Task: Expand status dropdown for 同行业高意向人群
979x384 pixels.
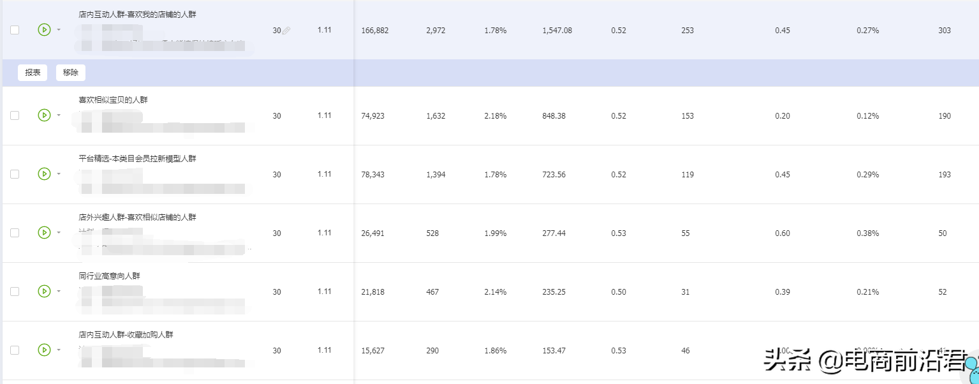Action: pyautogui.click(x=59, y=292)
